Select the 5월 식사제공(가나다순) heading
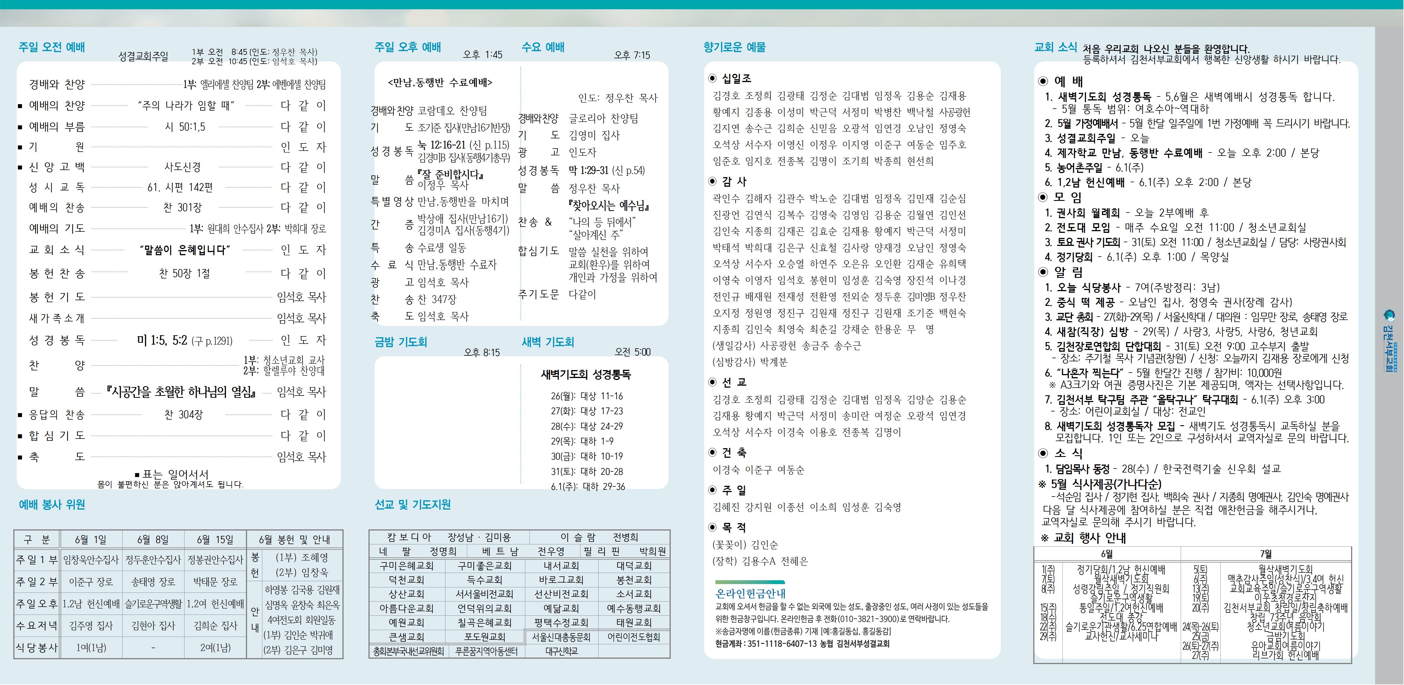This screenshot has height=685, width=1404. tap(1100, 484)
